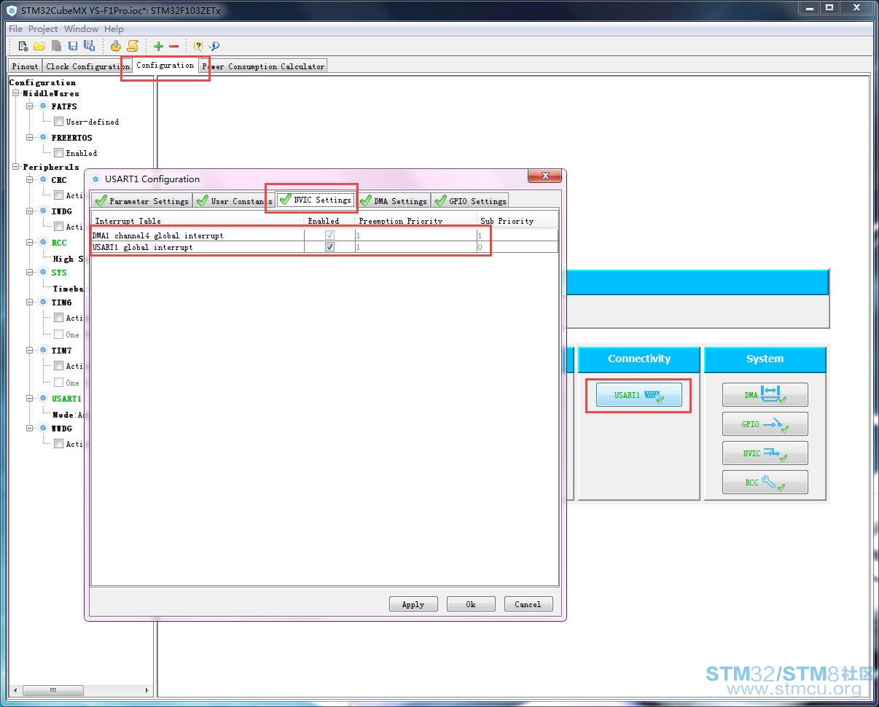Switch to the Pinout tab
The height and width of the screenshot is (707, 879).
coord(25,66)
